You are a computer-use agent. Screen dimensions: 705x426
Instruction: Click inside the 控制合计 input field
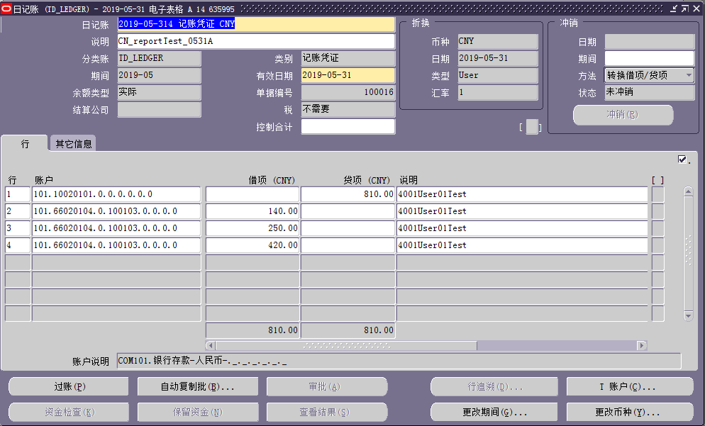tap(348, 126)
